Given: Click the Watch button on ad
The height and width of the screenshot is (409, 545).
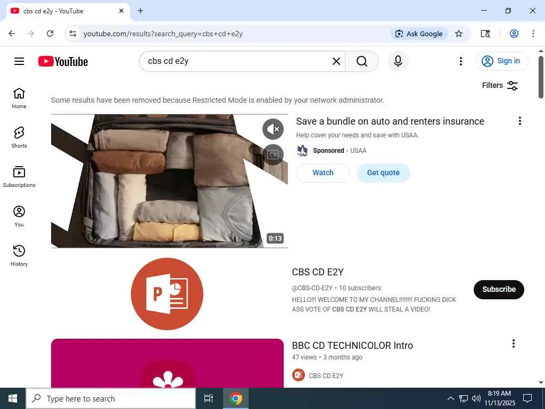Looking at the screenshot, I should (x=323, y=173).
